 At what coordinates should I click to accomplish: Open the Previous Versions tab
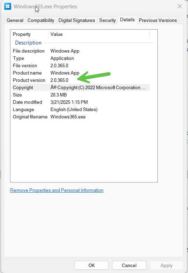coord(158,20)
